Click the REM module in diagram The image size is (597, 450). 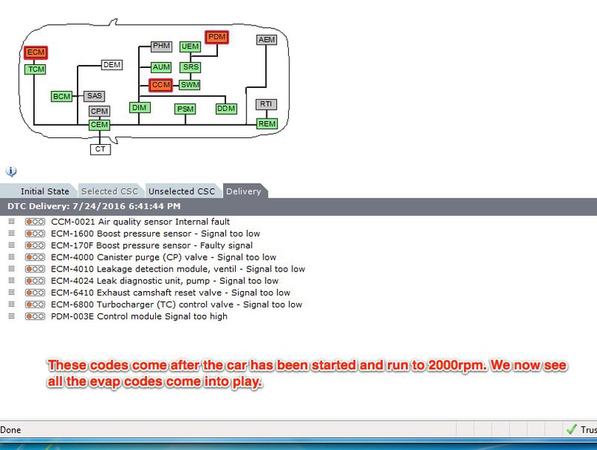266,124
